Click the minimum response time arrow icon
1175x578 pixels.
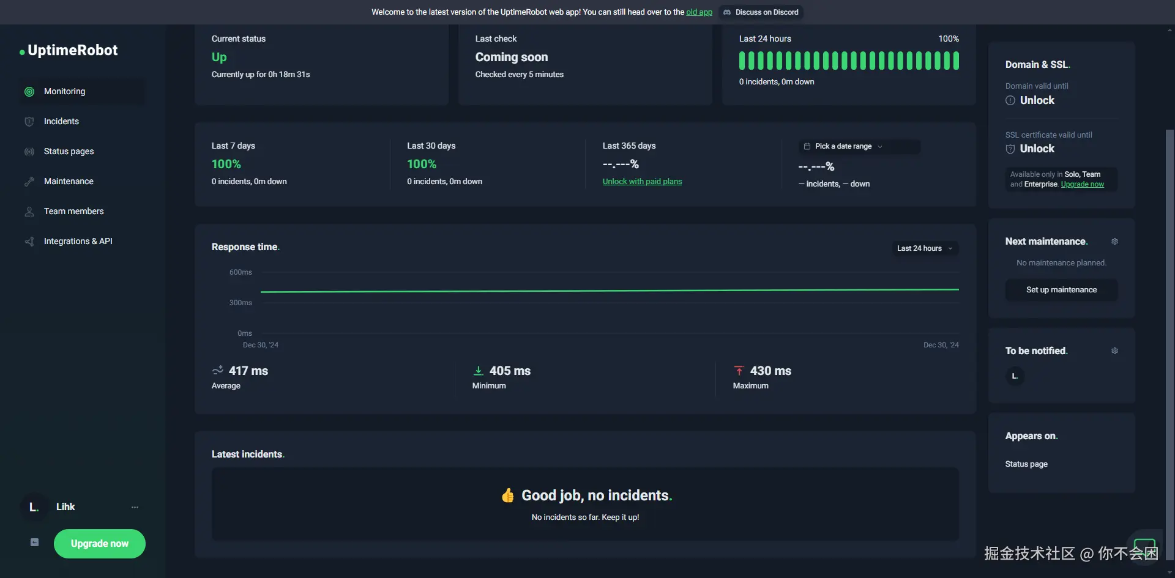coord(479,371)
